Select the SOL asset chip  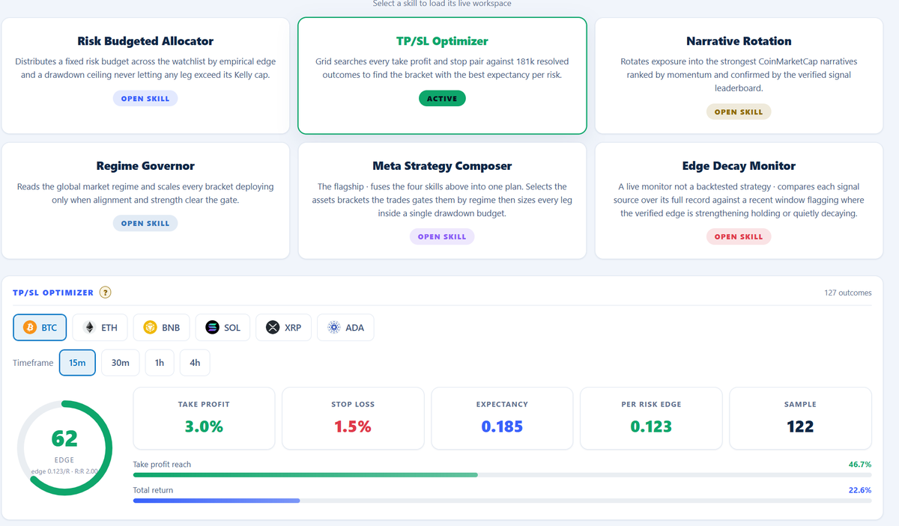coord(223,328)
